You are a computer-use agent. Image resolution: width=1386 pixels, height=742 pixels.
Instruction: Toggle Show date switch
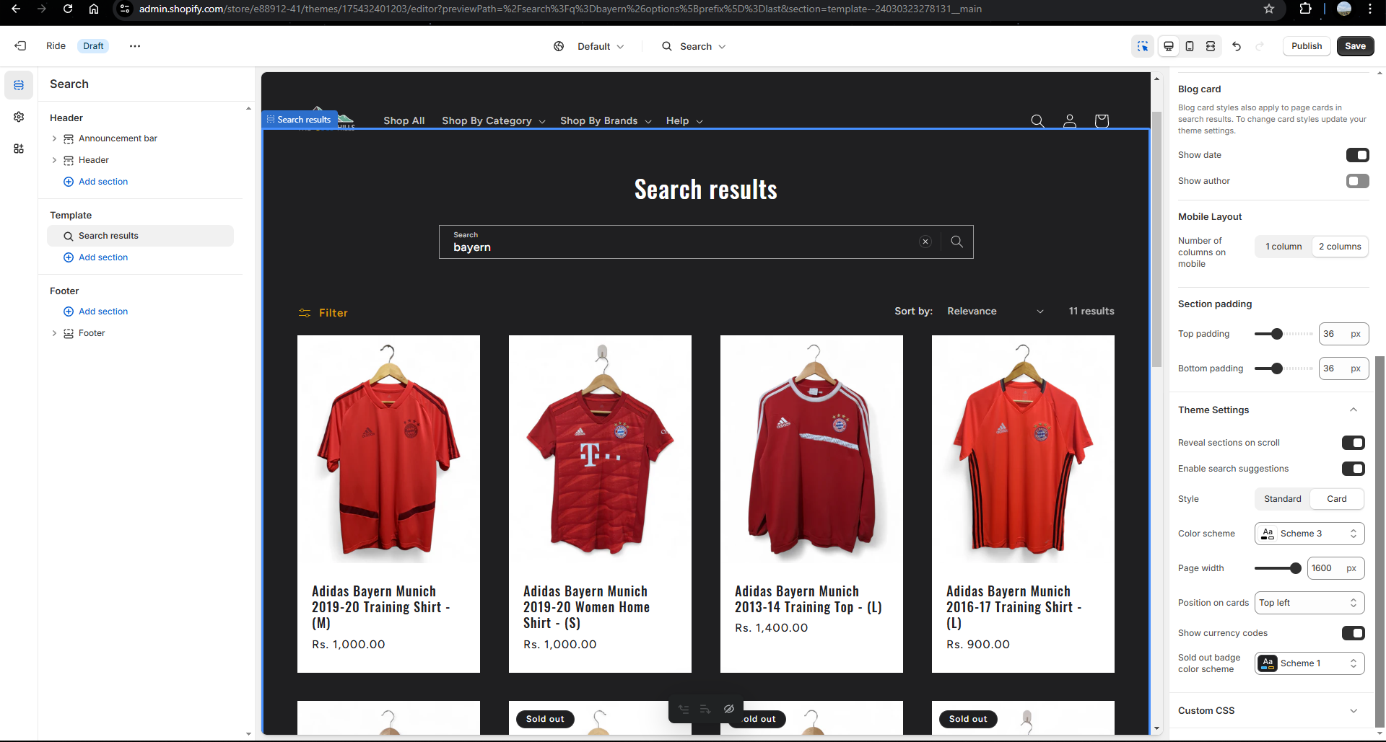coord(1357,155)
